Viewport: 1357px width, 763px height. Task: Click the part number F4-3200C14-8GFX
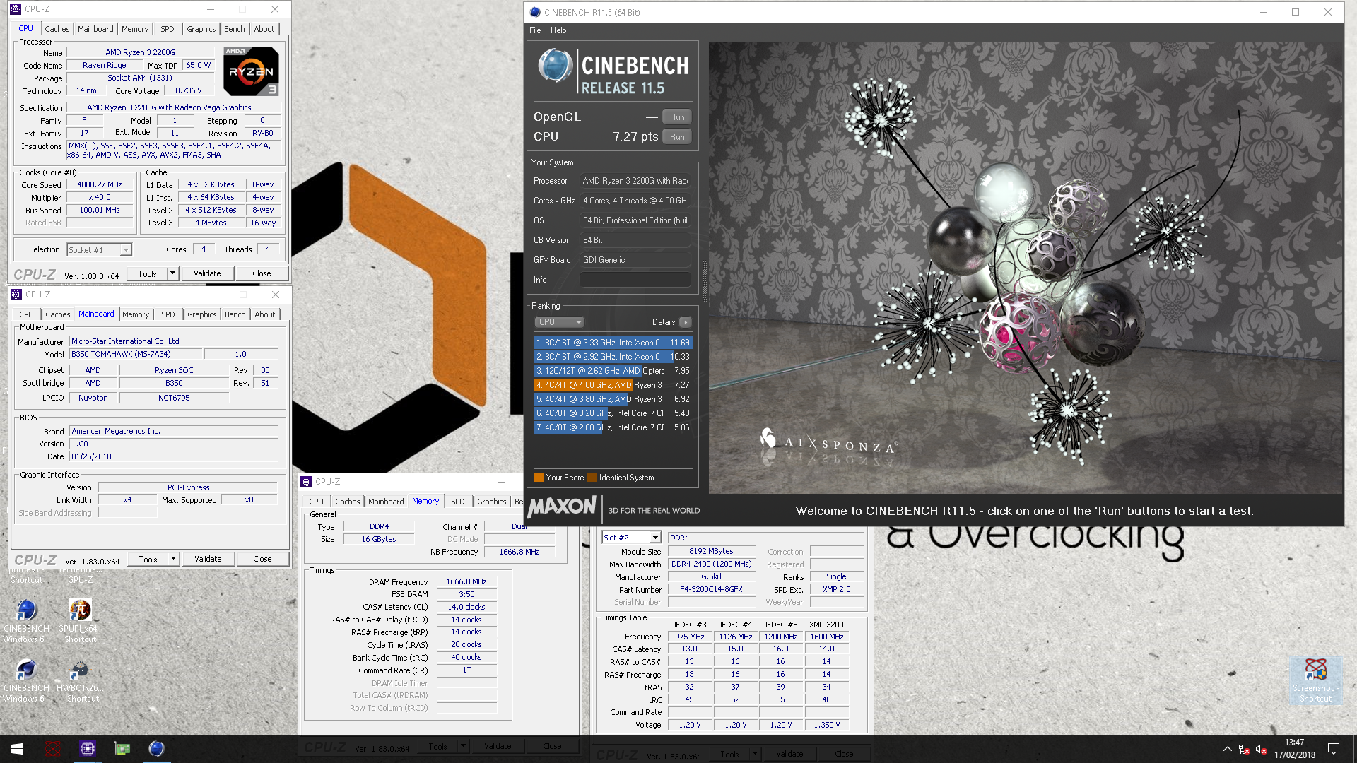(x=711, y=589)
